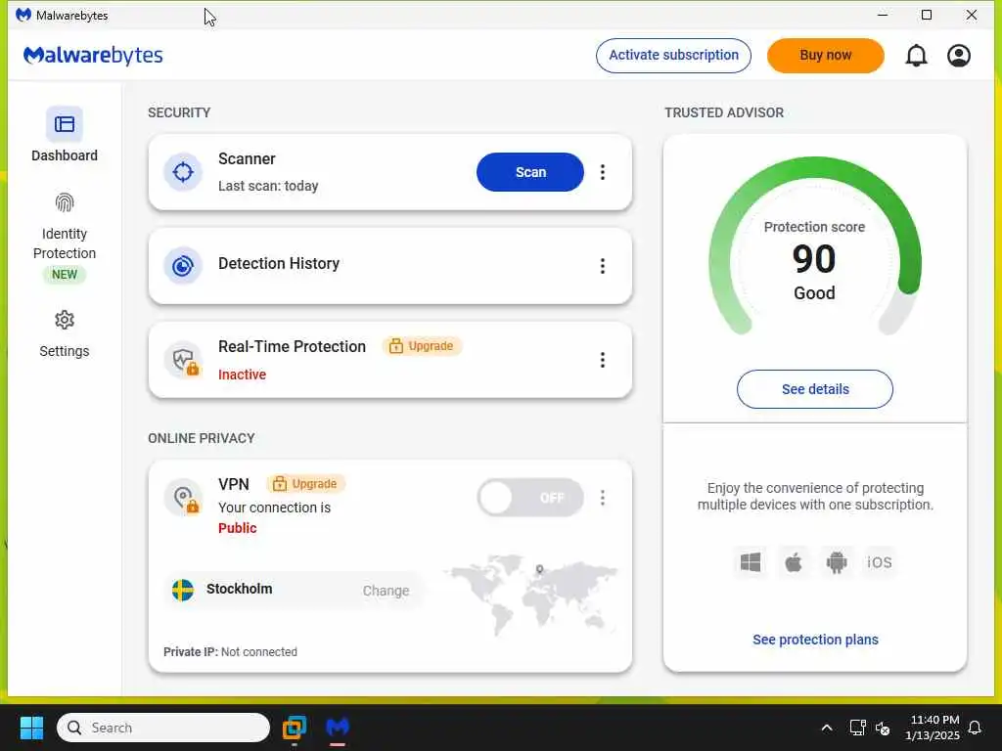Click the protection score gauge
The width and height of the screenshot is (1002, 751).
point(815,245)
